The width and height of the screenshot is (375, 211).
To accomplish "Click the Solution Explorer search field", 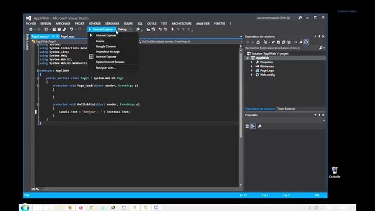I will click(x=282, y=48).
